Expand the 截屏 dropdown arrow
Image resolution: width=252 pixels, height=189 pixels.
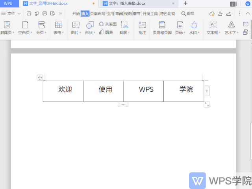click(129, 32)
